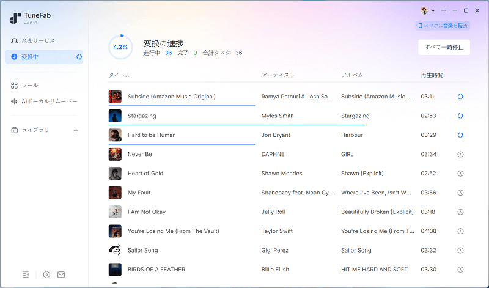Screen dimensions: 489x288
Task: Open AIボーカルリムーバー in the sidebar
Action: 44,101
